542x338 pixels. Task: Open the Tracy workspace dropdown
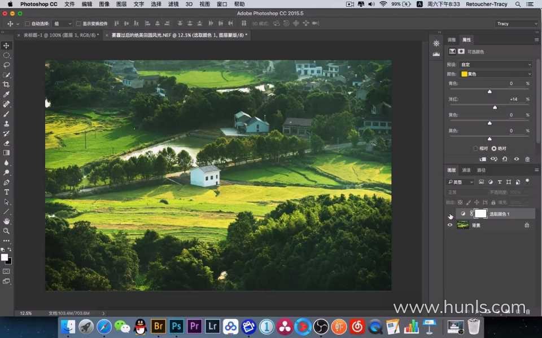point(517,24)
